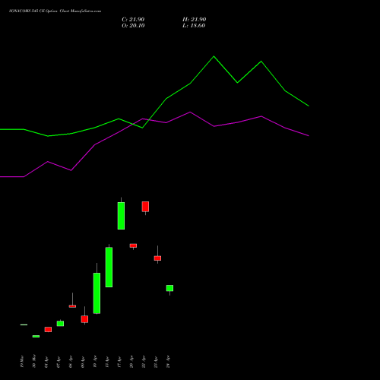Image resolution: width=380 pixels, height=380 pixels.
Task: Click the purple indicator line's highest peak
Action: (x=190, y=112)
